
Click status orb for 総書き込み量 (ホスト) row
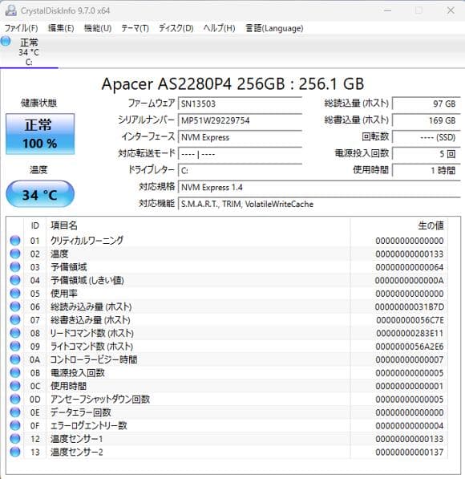click(15, 320)
